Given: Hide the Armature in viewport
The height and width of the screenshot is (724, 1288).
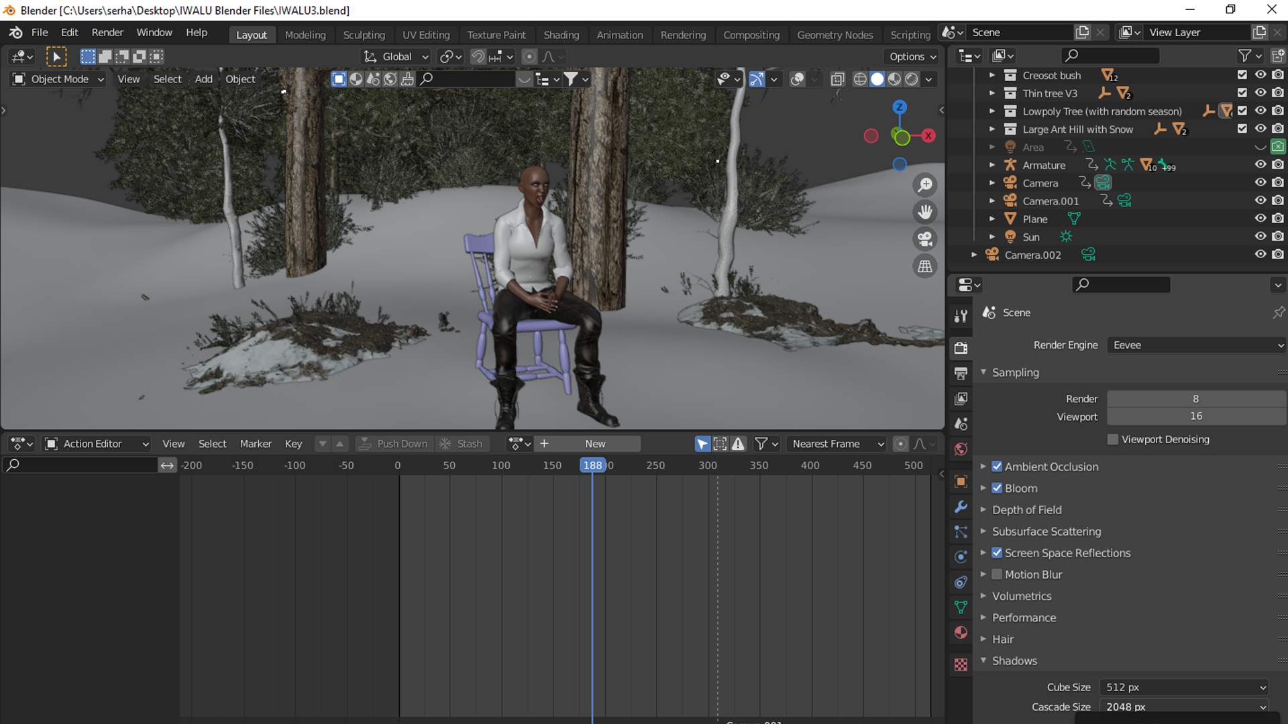Looking at the screenshot, I should (1260, 165).
